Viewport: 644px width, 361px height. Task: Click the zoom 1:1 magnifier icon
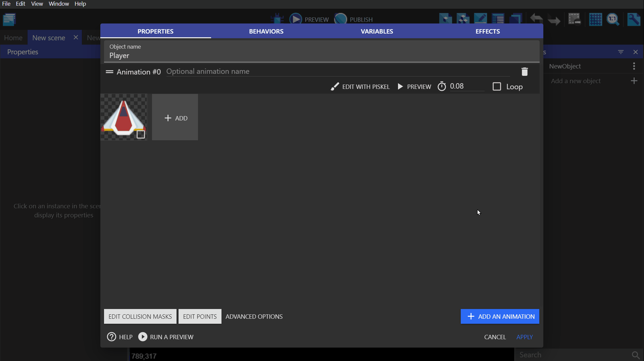pyautogui.click(x=613, y=19)
